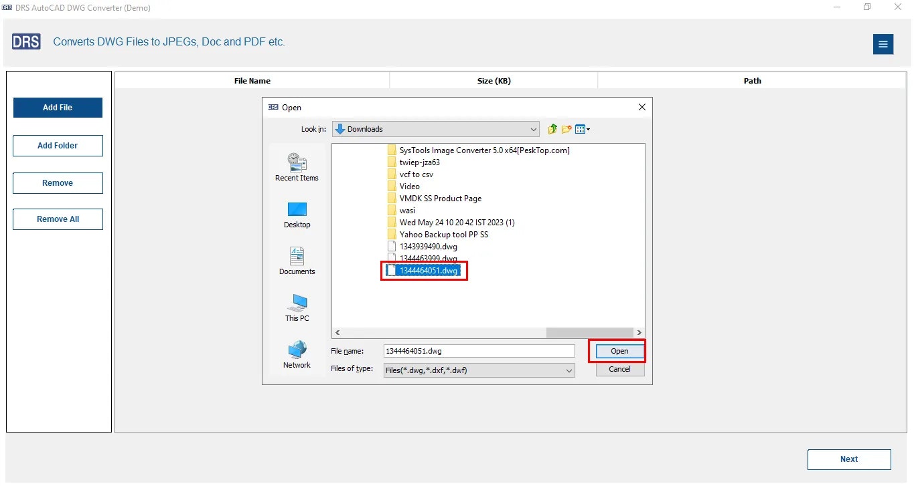Open Network from the places sidebar
Image resolution: width=914 pixels, height=486 pixels.
[x=297, y=352]
